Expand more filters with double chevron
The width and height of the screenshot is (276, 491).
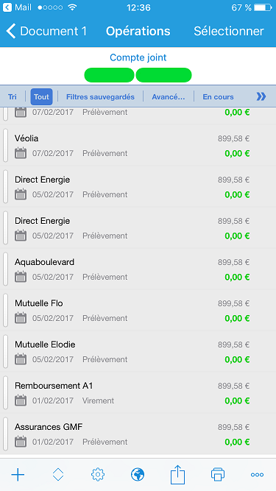[x=261, y=96]
